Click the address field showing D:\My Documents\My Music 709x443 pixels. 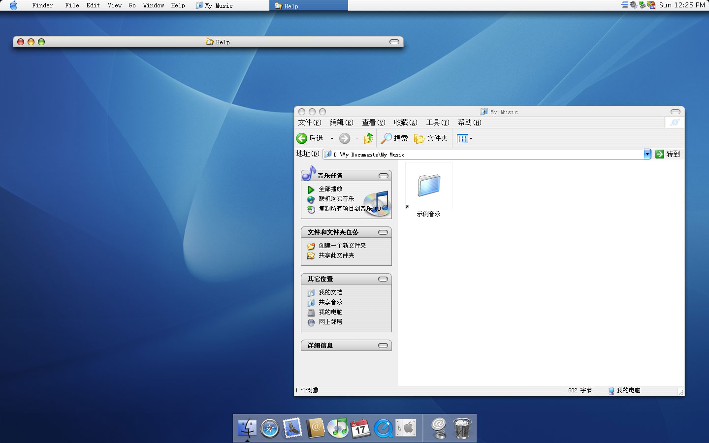click(x=483, y=154)
